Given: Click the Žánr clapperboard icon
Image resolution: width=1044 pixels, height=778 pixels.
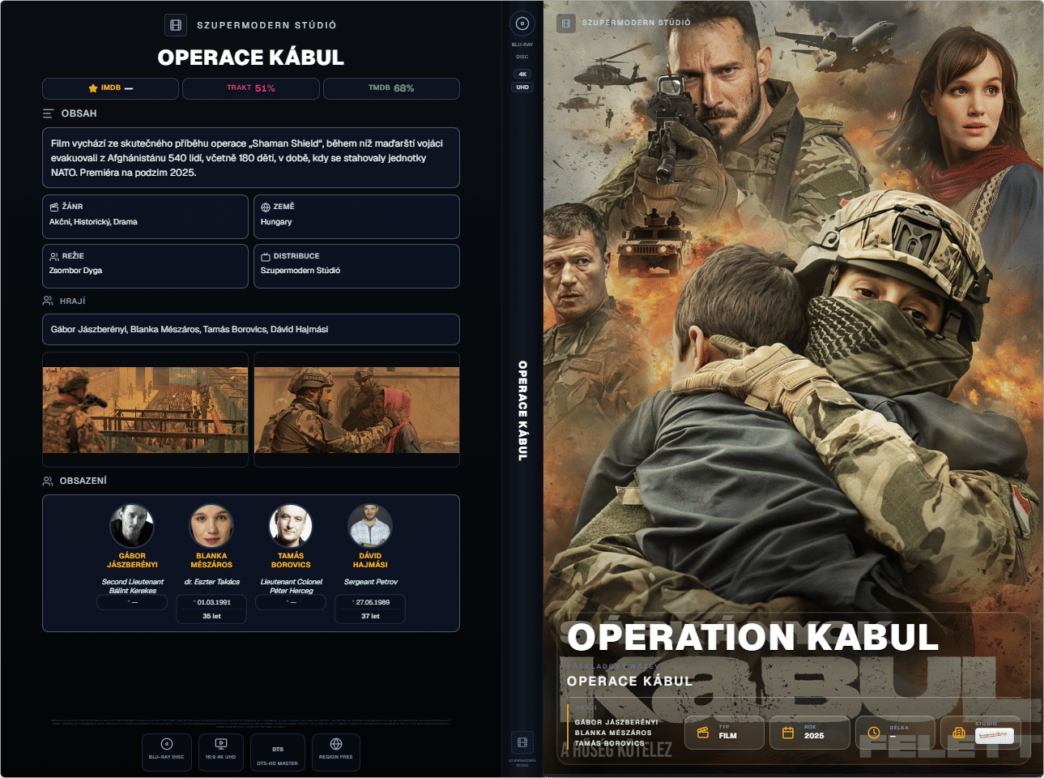Looking at the screenshot, I should pos(54,207).
